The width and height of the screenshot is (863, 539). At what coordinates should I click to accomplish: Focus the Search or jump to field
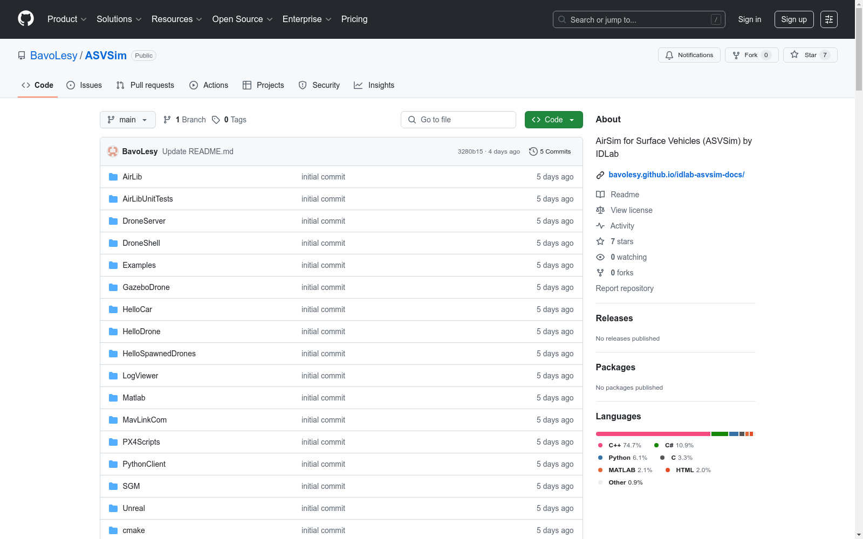(x=639, y=19)
